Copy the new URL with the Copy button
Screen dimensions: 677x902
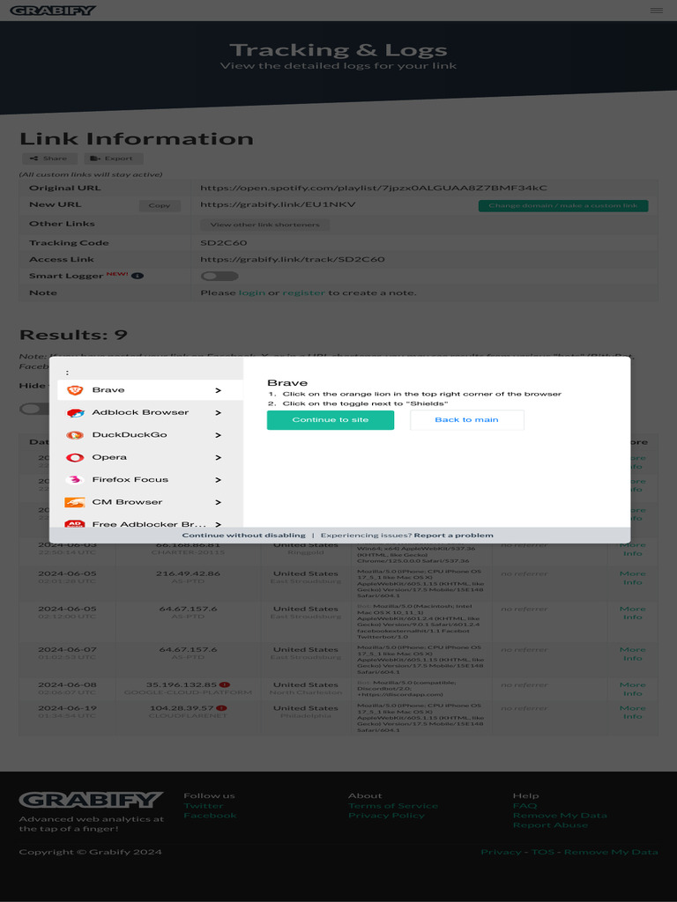[160, 205]
